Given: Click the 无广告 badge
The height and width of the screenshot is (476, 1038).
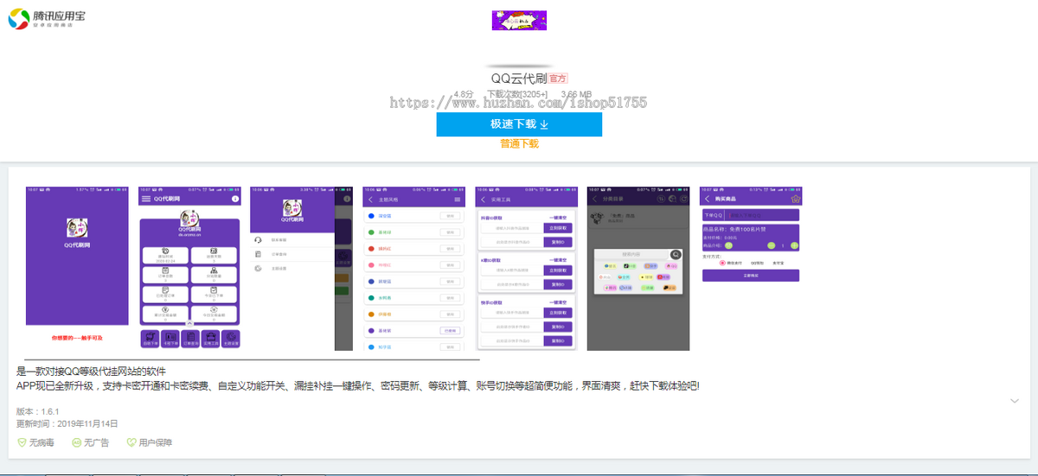Looking at the screenshot, I should (x=91, y=442).
